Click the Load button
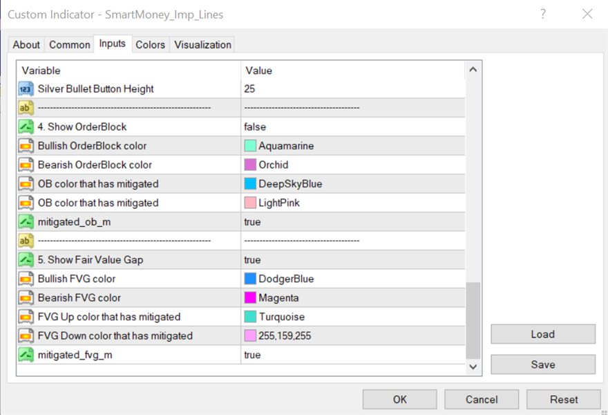608x415 pixels. (542, 334)
